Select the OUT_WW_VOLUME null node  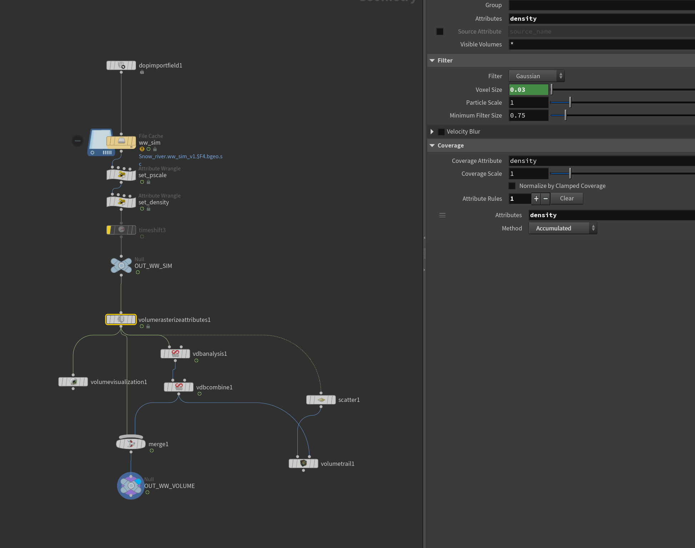(x=131, y=485)
